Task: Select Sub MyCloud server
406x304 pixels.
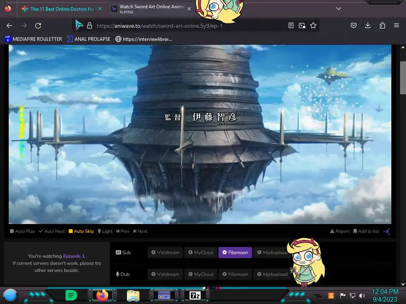Action: [201, 252]
